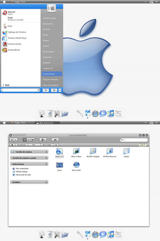Expand the Recent Items submenu

tap(52, 52)
